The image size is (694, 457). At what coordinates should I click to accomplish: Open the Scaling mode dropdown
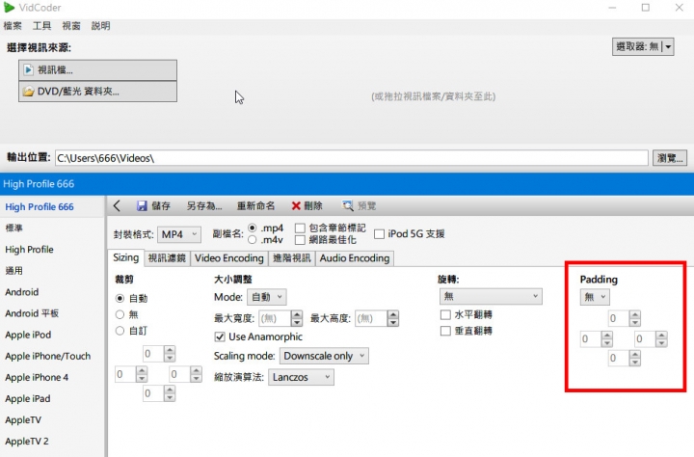click(324, 356)
